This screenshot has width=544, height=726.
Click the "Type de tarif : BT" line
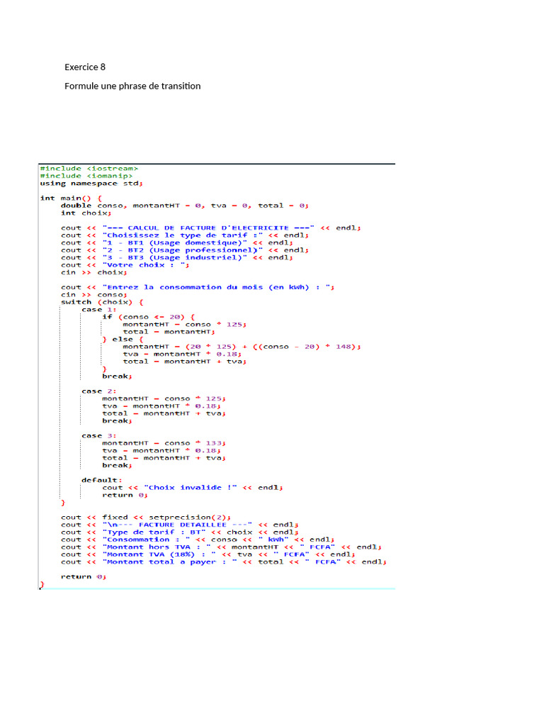tap(180, 532)
